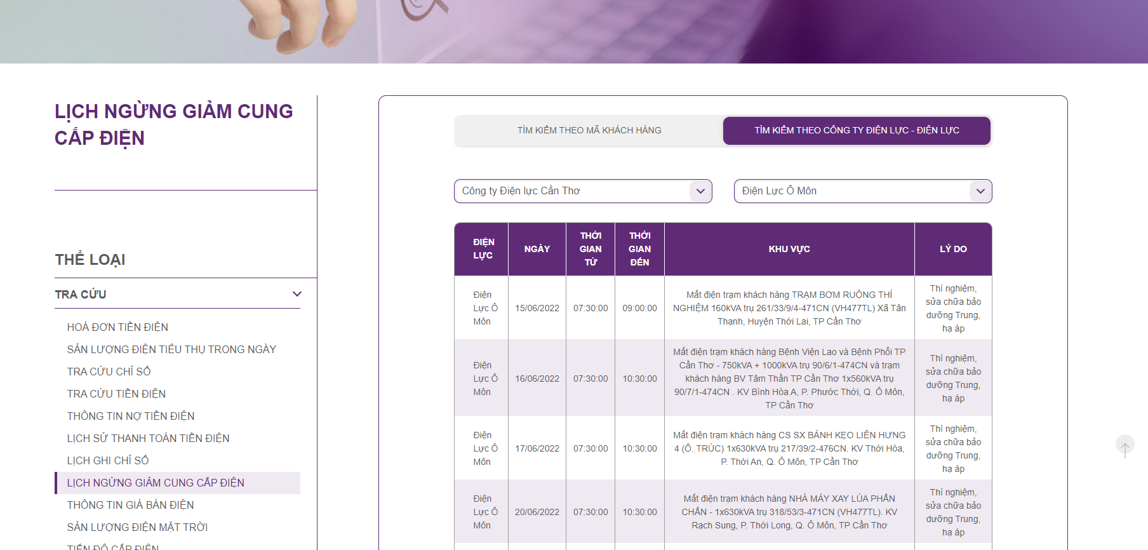Select Lịch ngừng giảm cung cấp điện item
The height and width of the screenshot is (550, 1148).
(x=156, y=483)
